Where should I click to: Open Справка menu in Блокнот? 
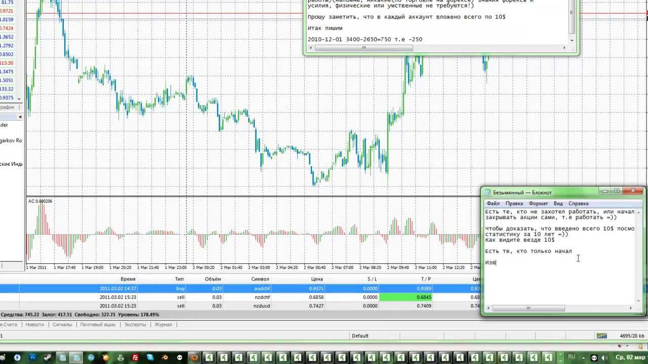pyautogui.click(x=578, y=203)
